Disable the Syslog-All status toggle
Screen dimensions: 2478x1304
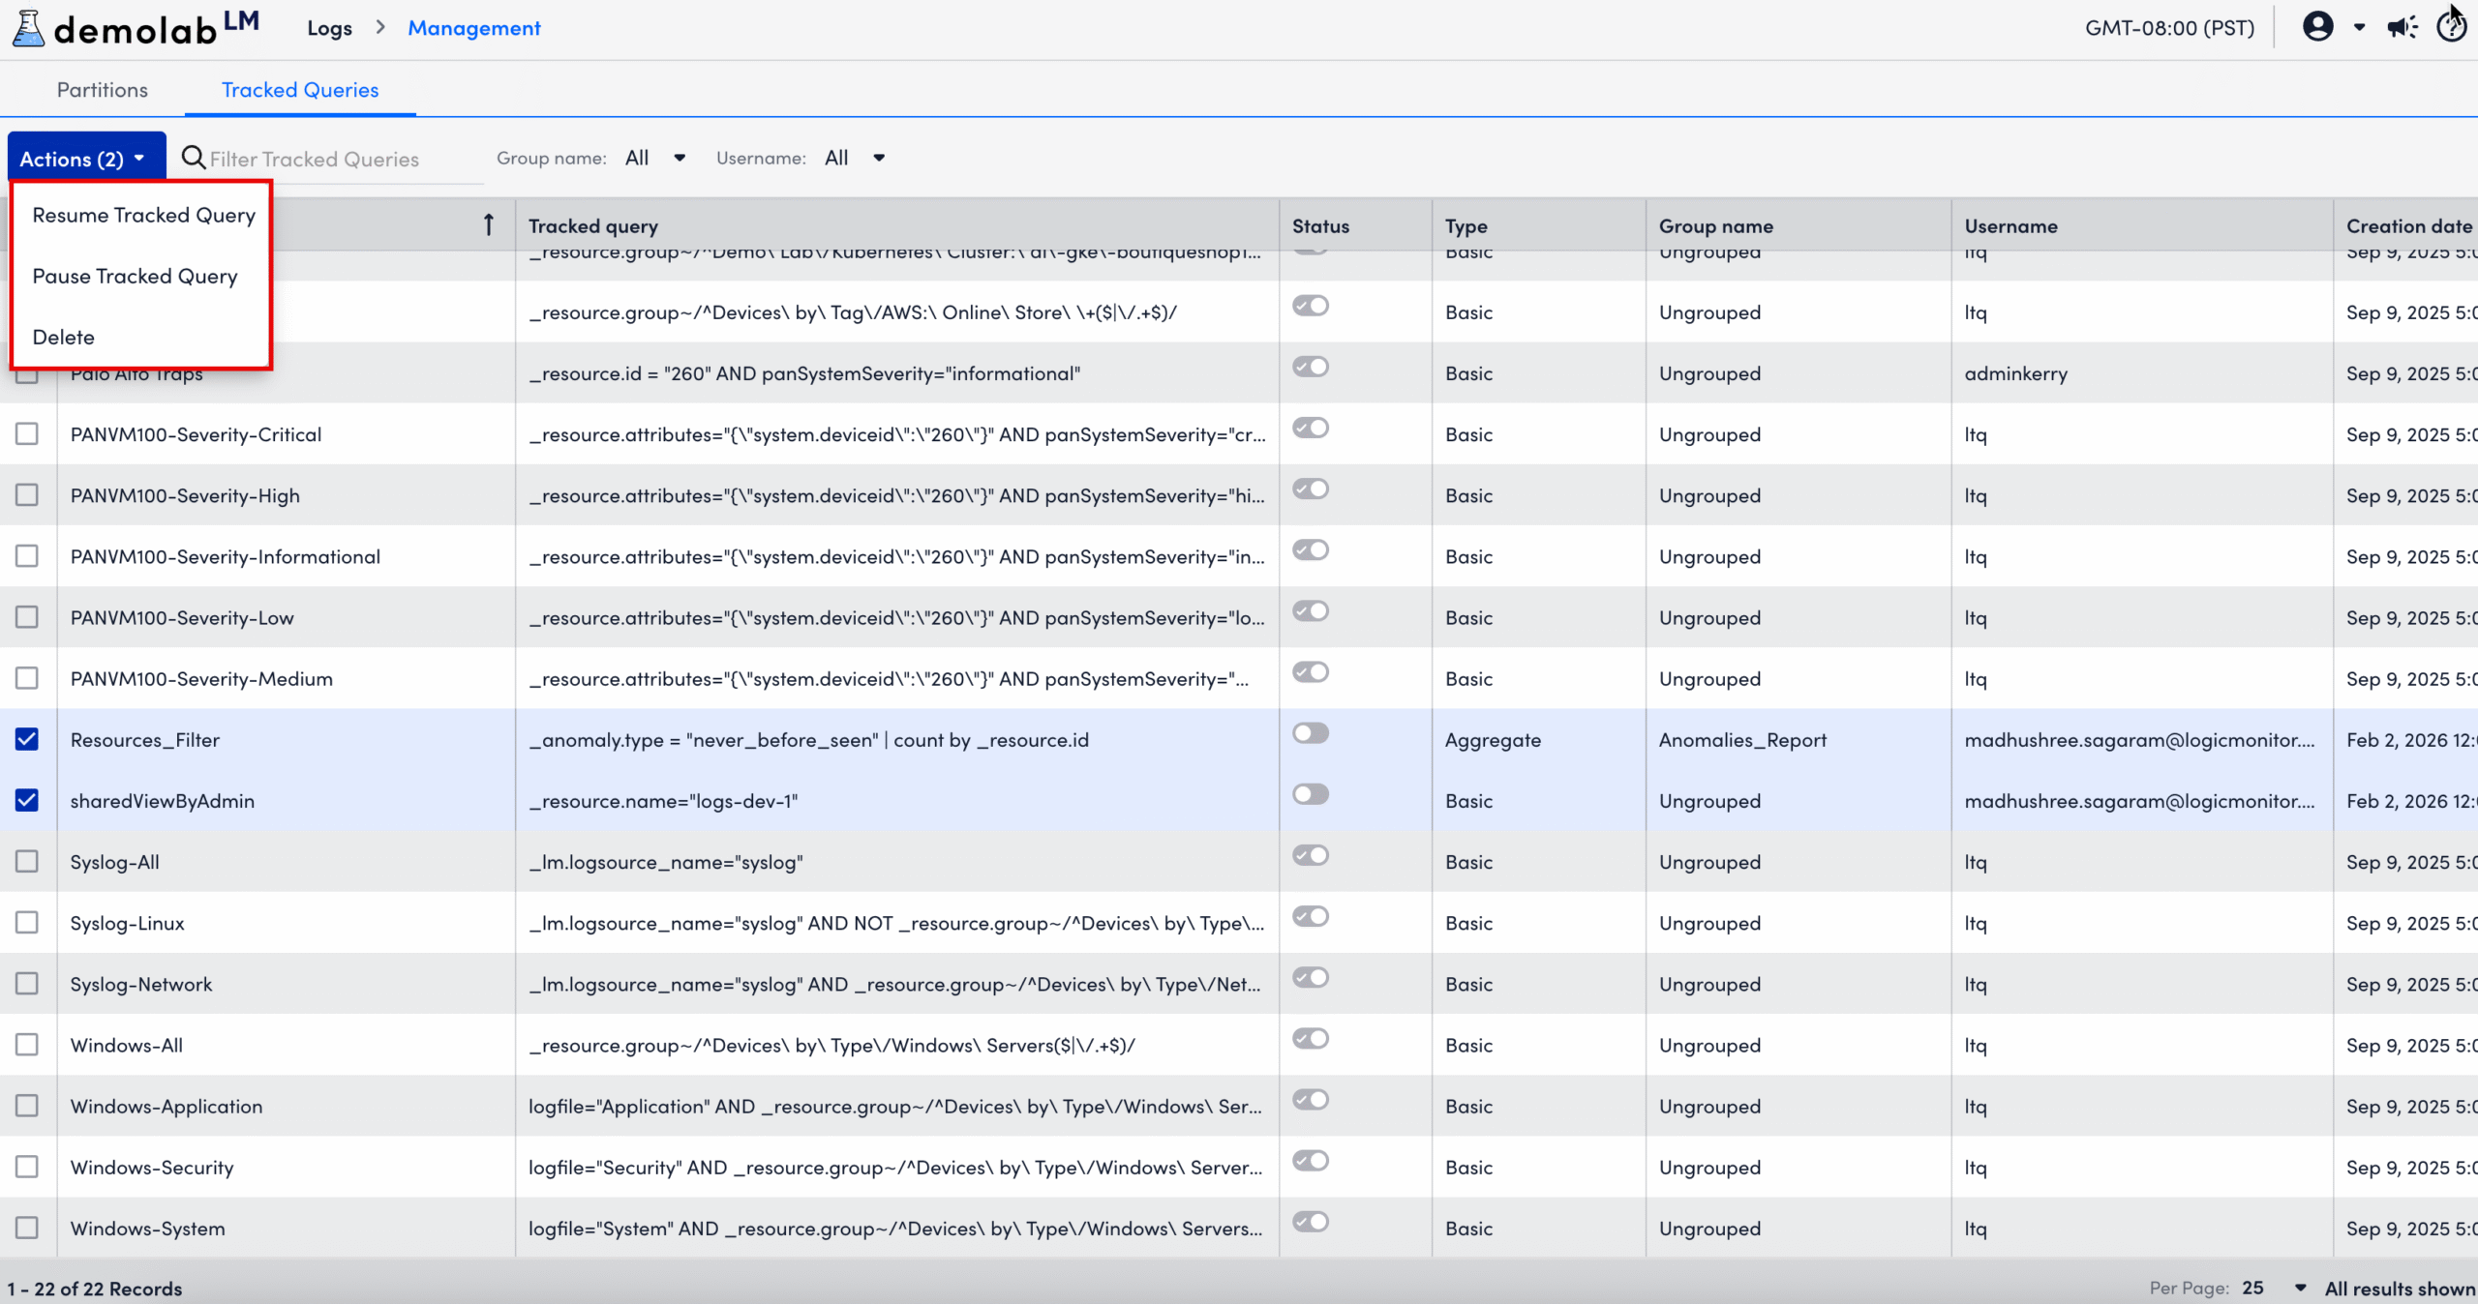coord(1311,855)
